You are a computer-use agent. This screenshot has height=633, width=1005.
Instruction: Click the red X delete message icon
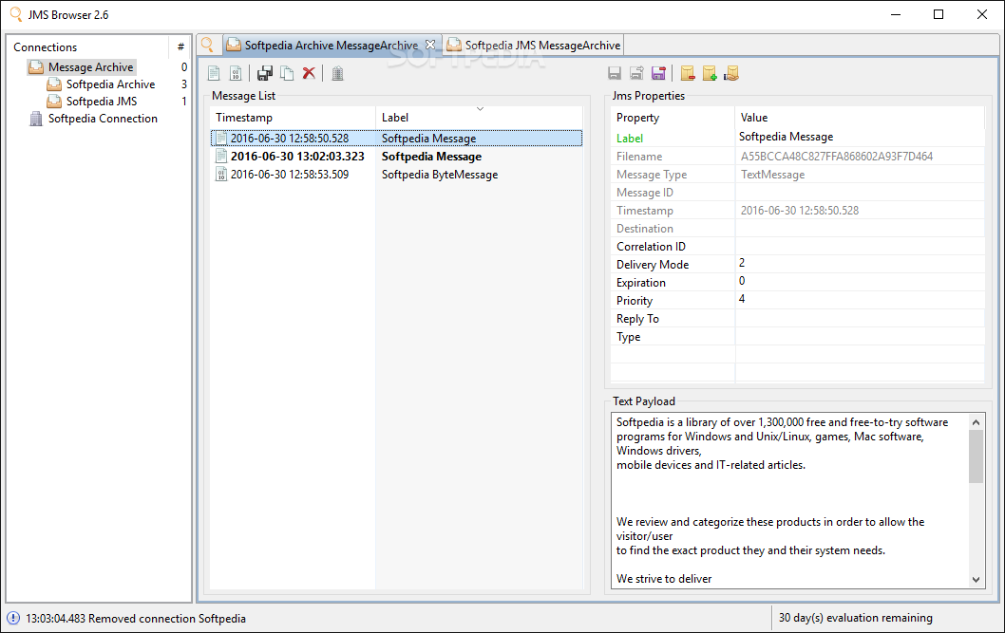pos(309,73)
